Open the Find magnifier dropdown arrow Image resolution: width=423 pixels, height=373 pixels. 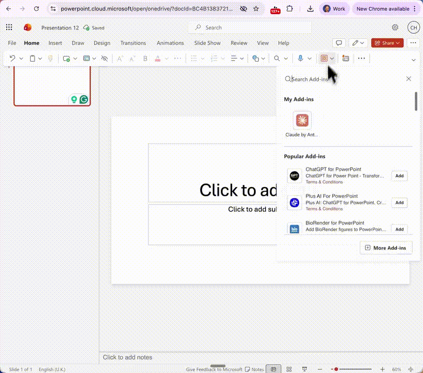click(286, 59)
